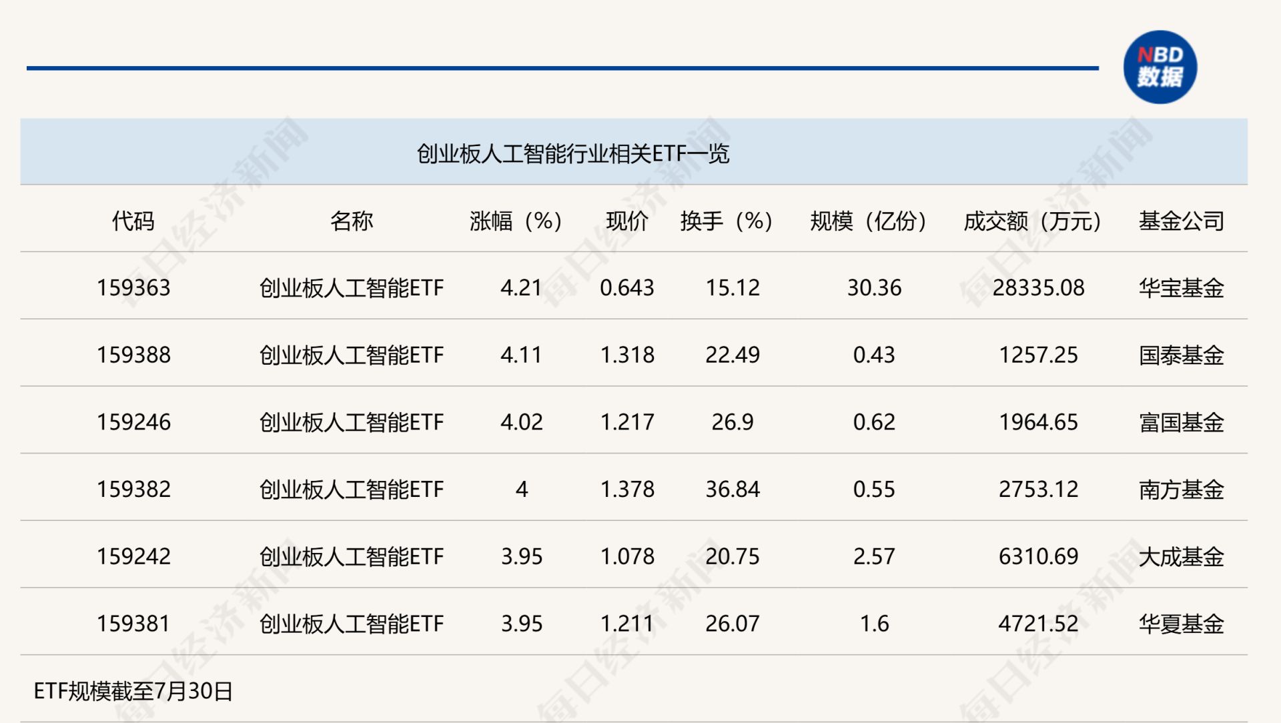Screen dimensions: 1281x723
Task: Click the table title 创业板人工智能行业相关ETF一览
Action: (x=572, y=154)
